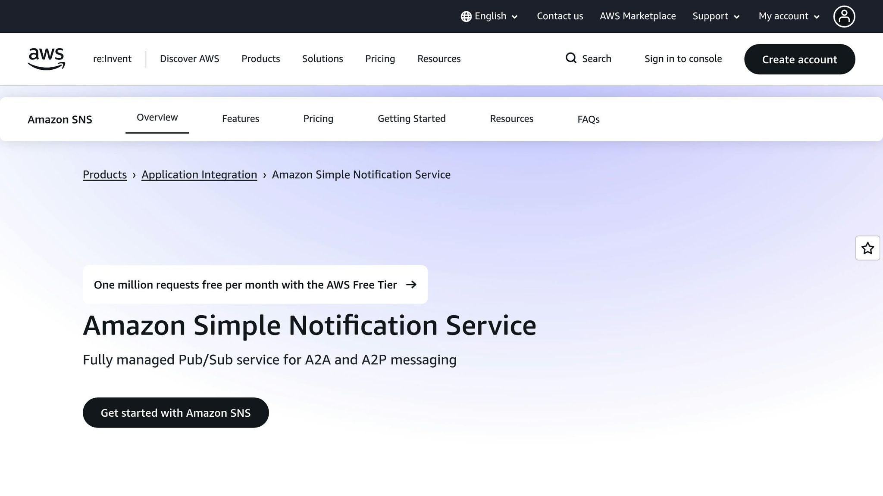883x496 pixels.
Task: Switch to the Features tab
Action: coord(240,118)
